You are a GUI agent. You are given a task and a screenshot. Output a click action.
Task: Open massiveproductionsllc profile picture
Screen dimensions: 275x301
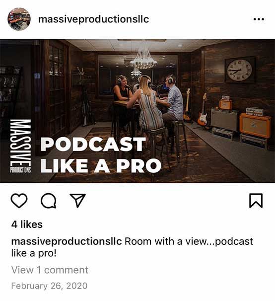pyautogui.click(x=19, y=19)
